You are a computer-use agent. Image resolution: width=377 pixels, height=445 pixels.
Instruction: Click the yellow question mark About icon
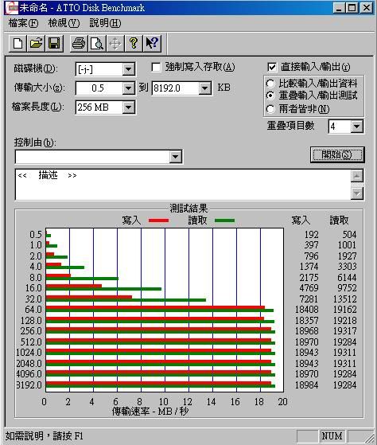(x=134, y=44)
